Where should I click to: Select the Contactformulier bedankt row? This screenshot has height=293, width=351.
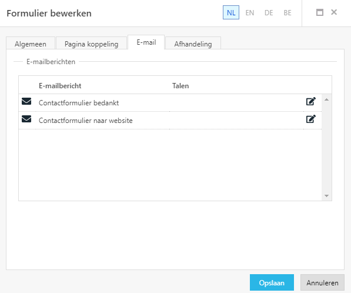[x=170, y=103]
